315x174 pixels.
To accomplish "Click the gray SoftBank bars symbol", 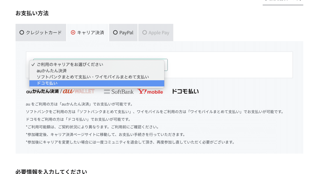I will point(107,92).
